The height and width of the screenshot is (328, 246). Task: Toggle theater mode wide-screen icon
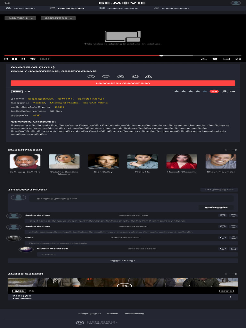point(226,59)
